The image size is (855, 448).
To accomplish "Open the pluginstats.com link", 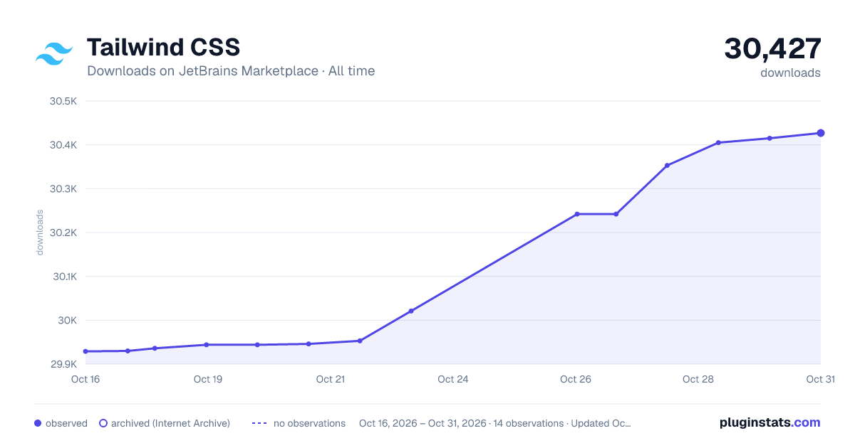I will [x=770, y=422].
